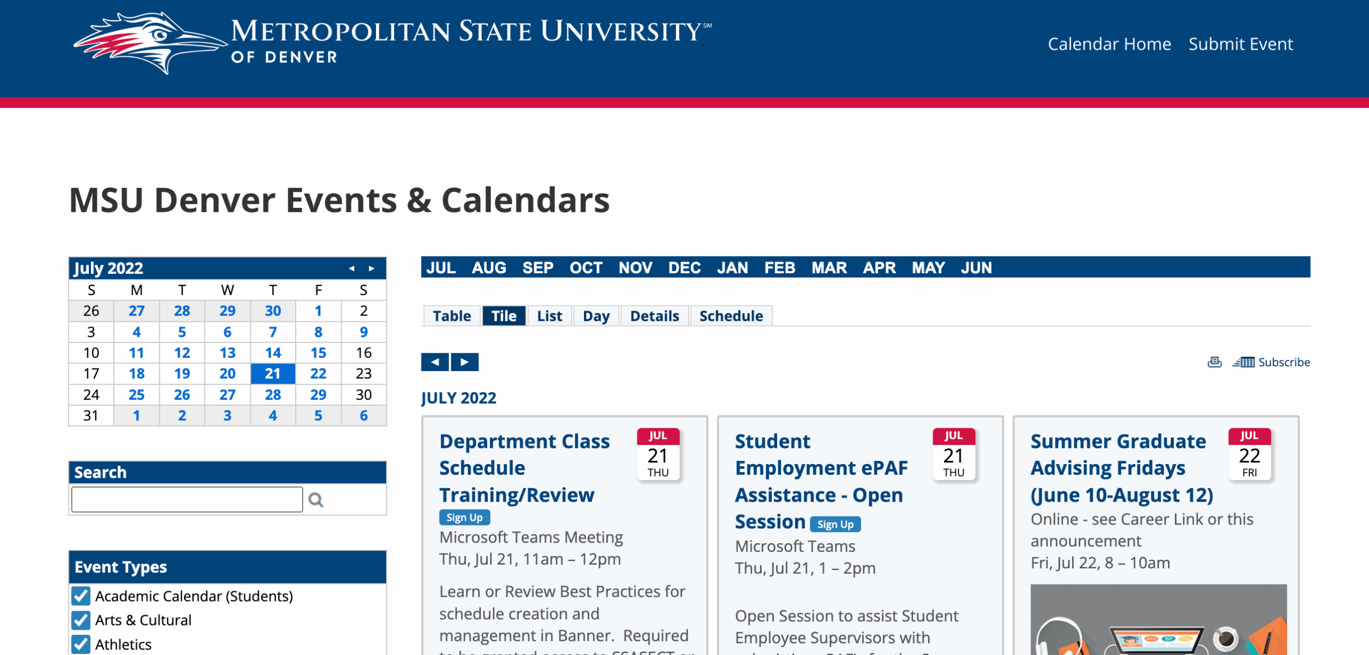Click the Subscribe calendar icon
Image resolution: width=1369 pixels, height=655 pixels.
tap(1244, 362)
